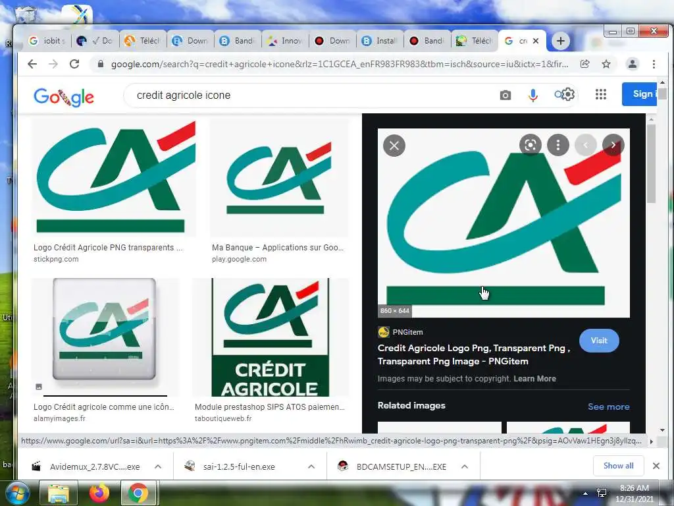Show hidden system tray icons
Viewport: 674px width, 506px height.
(585, 493)
